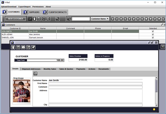Click the trash icon in customer detail toolbar

tap(13, 48)
